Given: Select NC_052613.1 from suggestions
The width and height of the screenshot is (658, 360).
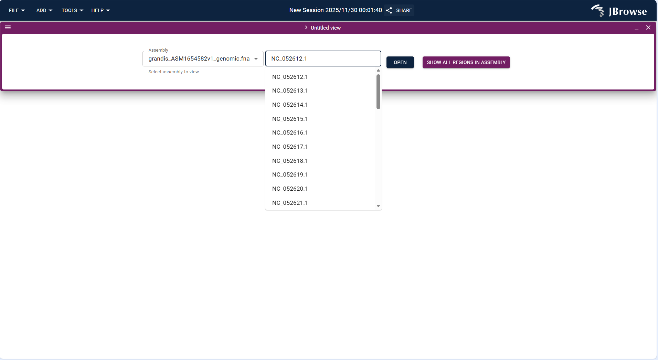Looking at the screenshot, I should [290, 91].
